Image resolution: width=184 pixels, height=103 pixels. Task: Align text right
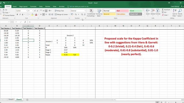click(46, 15)
